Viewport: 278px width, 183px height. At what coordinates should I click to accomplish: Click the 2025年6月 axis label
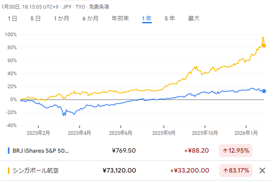click(x=120, y=133)
